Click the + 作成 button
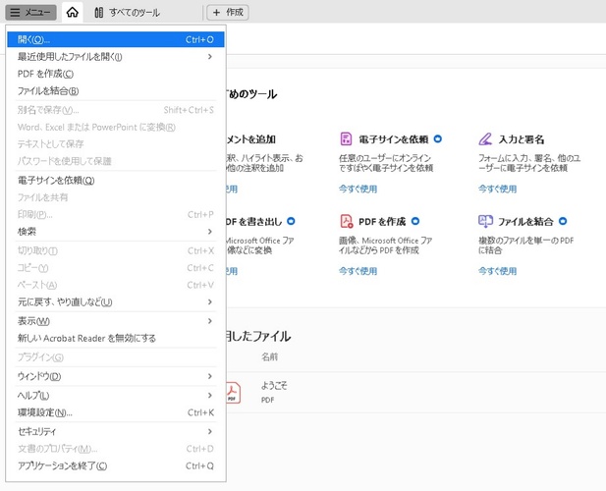This screenshot has height=491, width=606. pyautogui.click(x=228, y=13)
